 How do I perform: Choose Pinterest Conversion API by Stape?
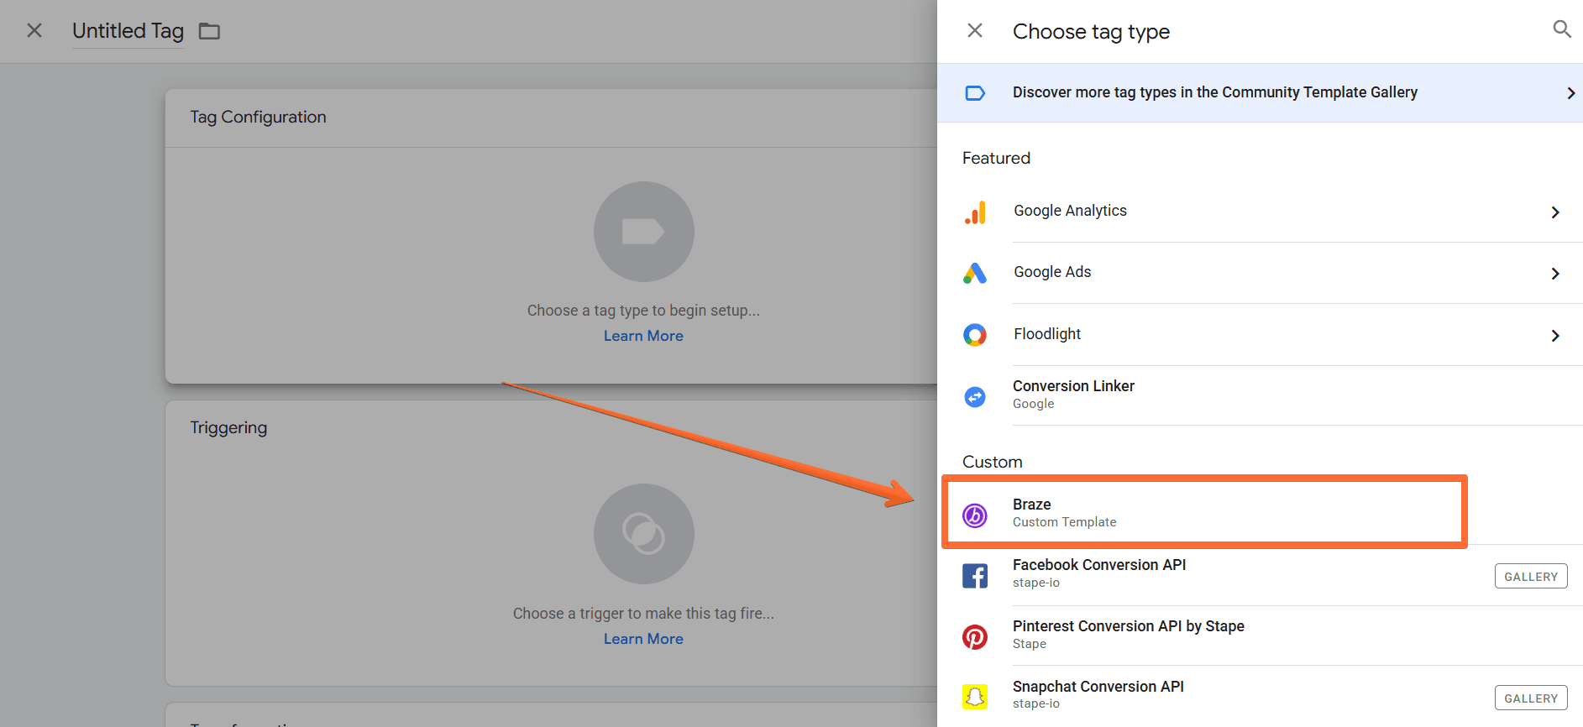pos(1260,635)
